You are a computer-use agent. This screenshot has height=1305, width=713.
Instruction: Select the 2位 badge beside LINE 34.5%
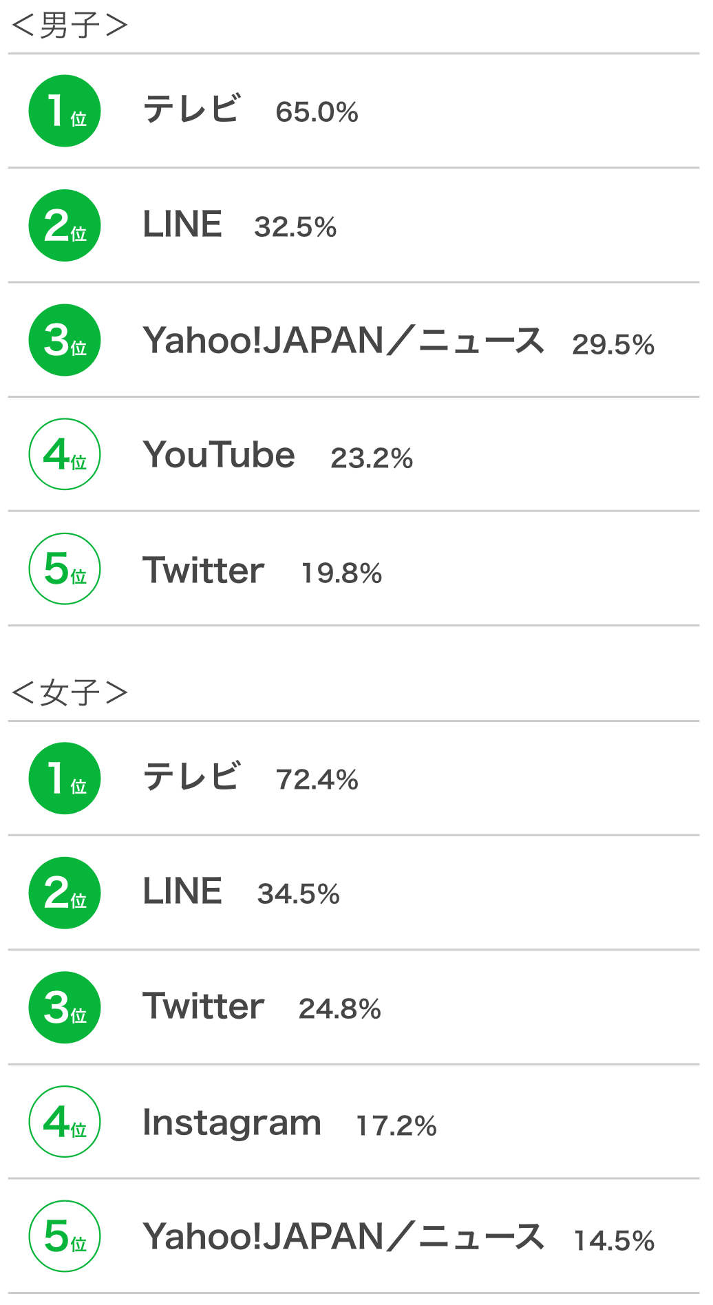point(65,893)
